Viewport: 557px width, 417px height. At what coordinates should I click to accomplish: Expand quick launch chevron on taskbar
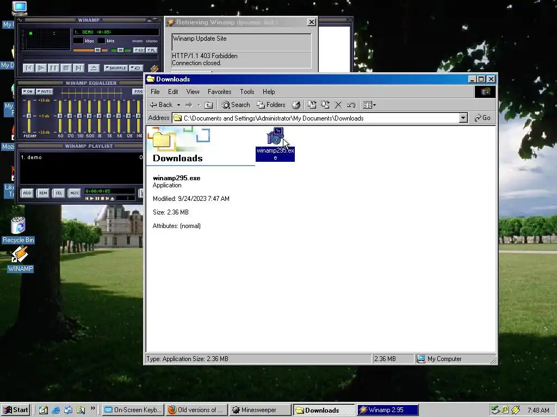pyautogui.click(x=92, y=408)
